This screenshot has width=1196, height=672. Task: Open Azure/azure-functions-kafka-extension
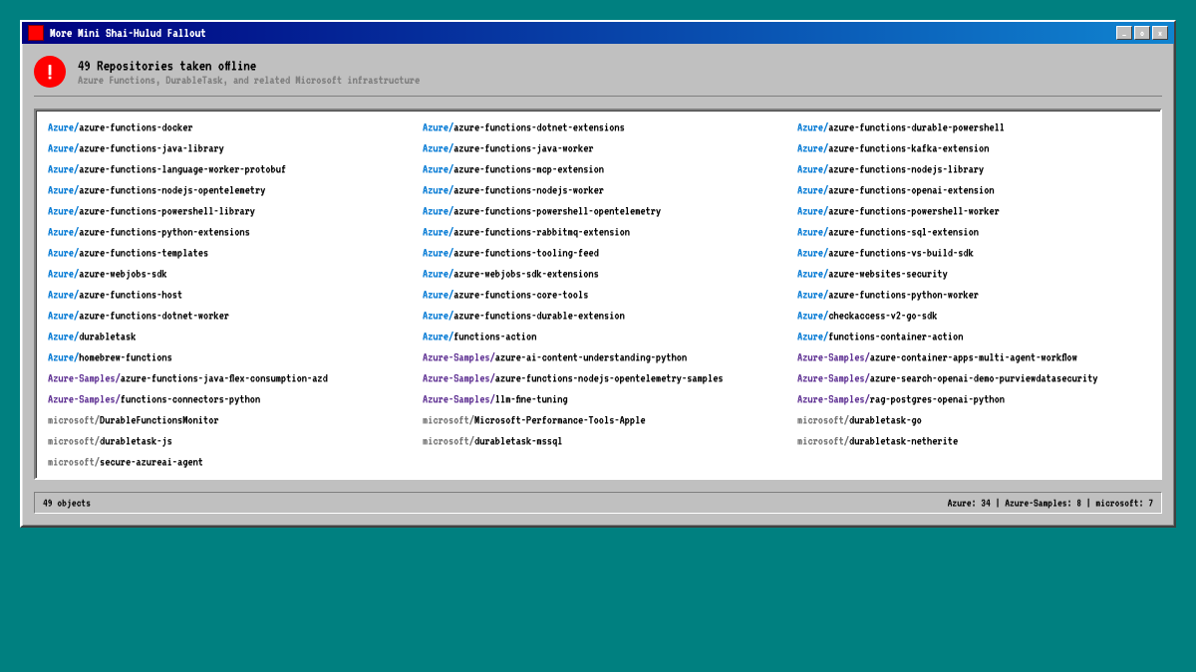pyautogui.click(x=893, y=148)
